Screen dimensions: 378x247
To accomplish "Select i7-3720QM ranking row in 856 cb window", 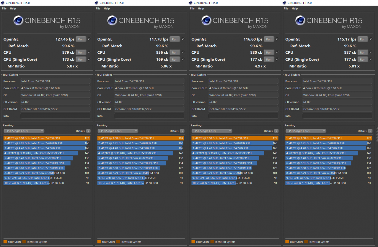I will coord(141,168).
